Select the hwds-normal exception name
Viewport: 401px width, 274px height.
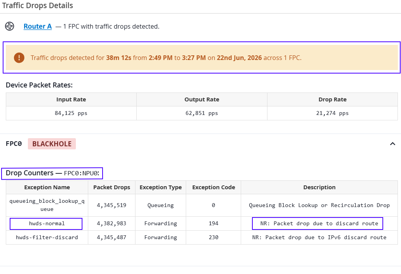(47, 224)
